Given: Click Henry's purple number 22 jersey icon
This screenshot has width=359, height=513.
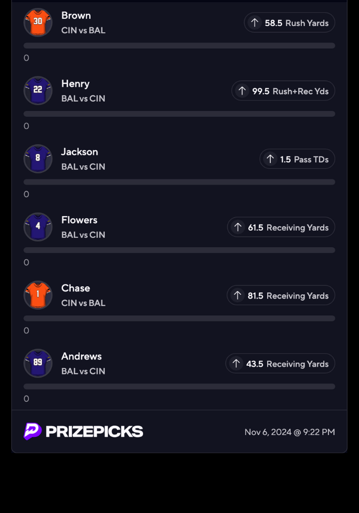Looking at the screenshot, I should point(38,90).
